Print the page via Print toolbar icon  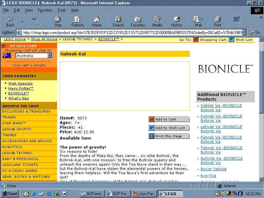coord(217,22)
